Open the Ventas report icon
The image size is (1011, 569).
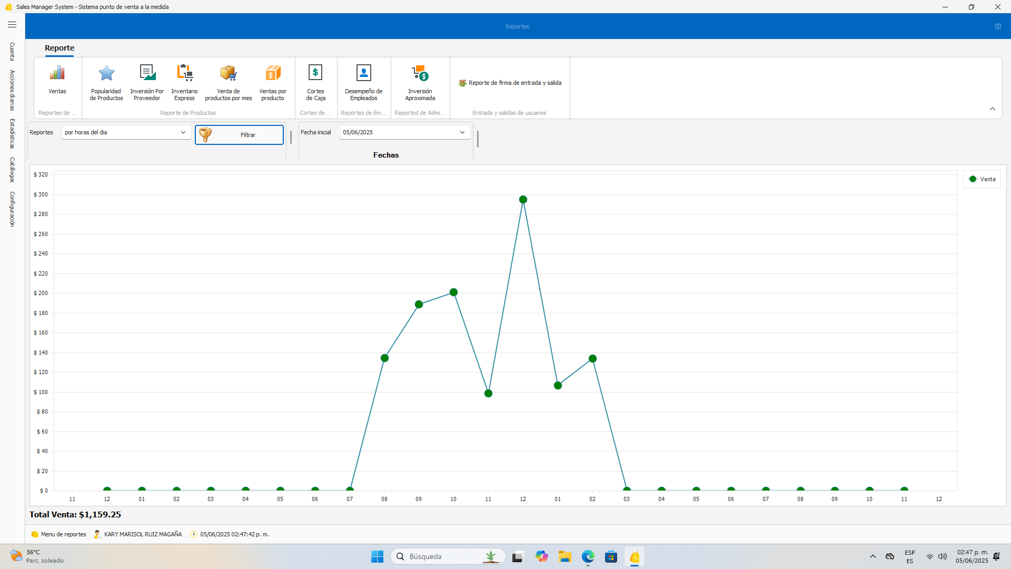click(x=57, y=79)
